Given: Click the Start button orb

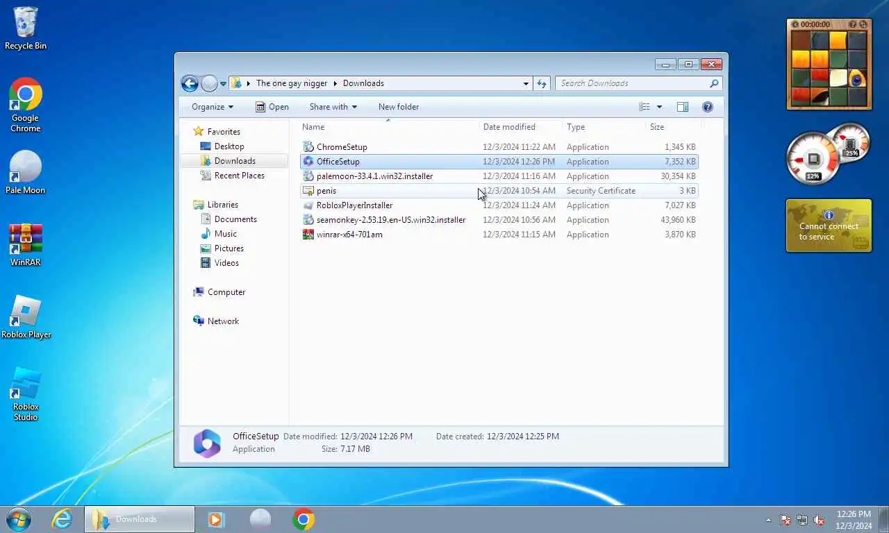Looking at the screenshot, I should click(19, 519).
